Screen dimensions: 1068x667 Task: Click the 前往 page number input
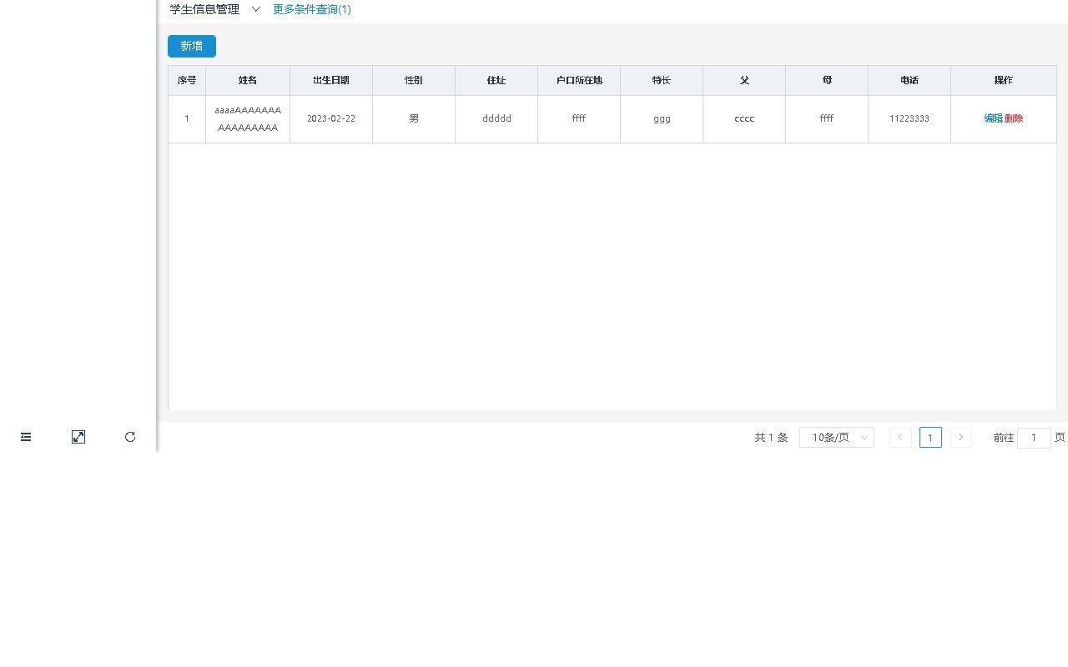(x=1034, y=438)
